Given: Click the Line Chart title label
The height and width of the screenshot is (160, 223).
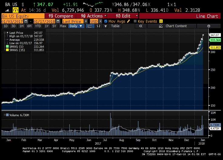Looking at the screenshot, I should click(x=207, y=16).
